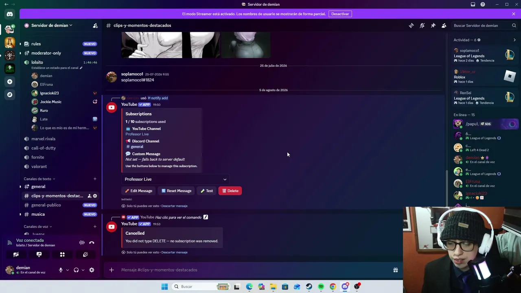This screenshot has height=293, width=521.
Task: Add channel to Canales de voz
Action: tap(95, 227)
